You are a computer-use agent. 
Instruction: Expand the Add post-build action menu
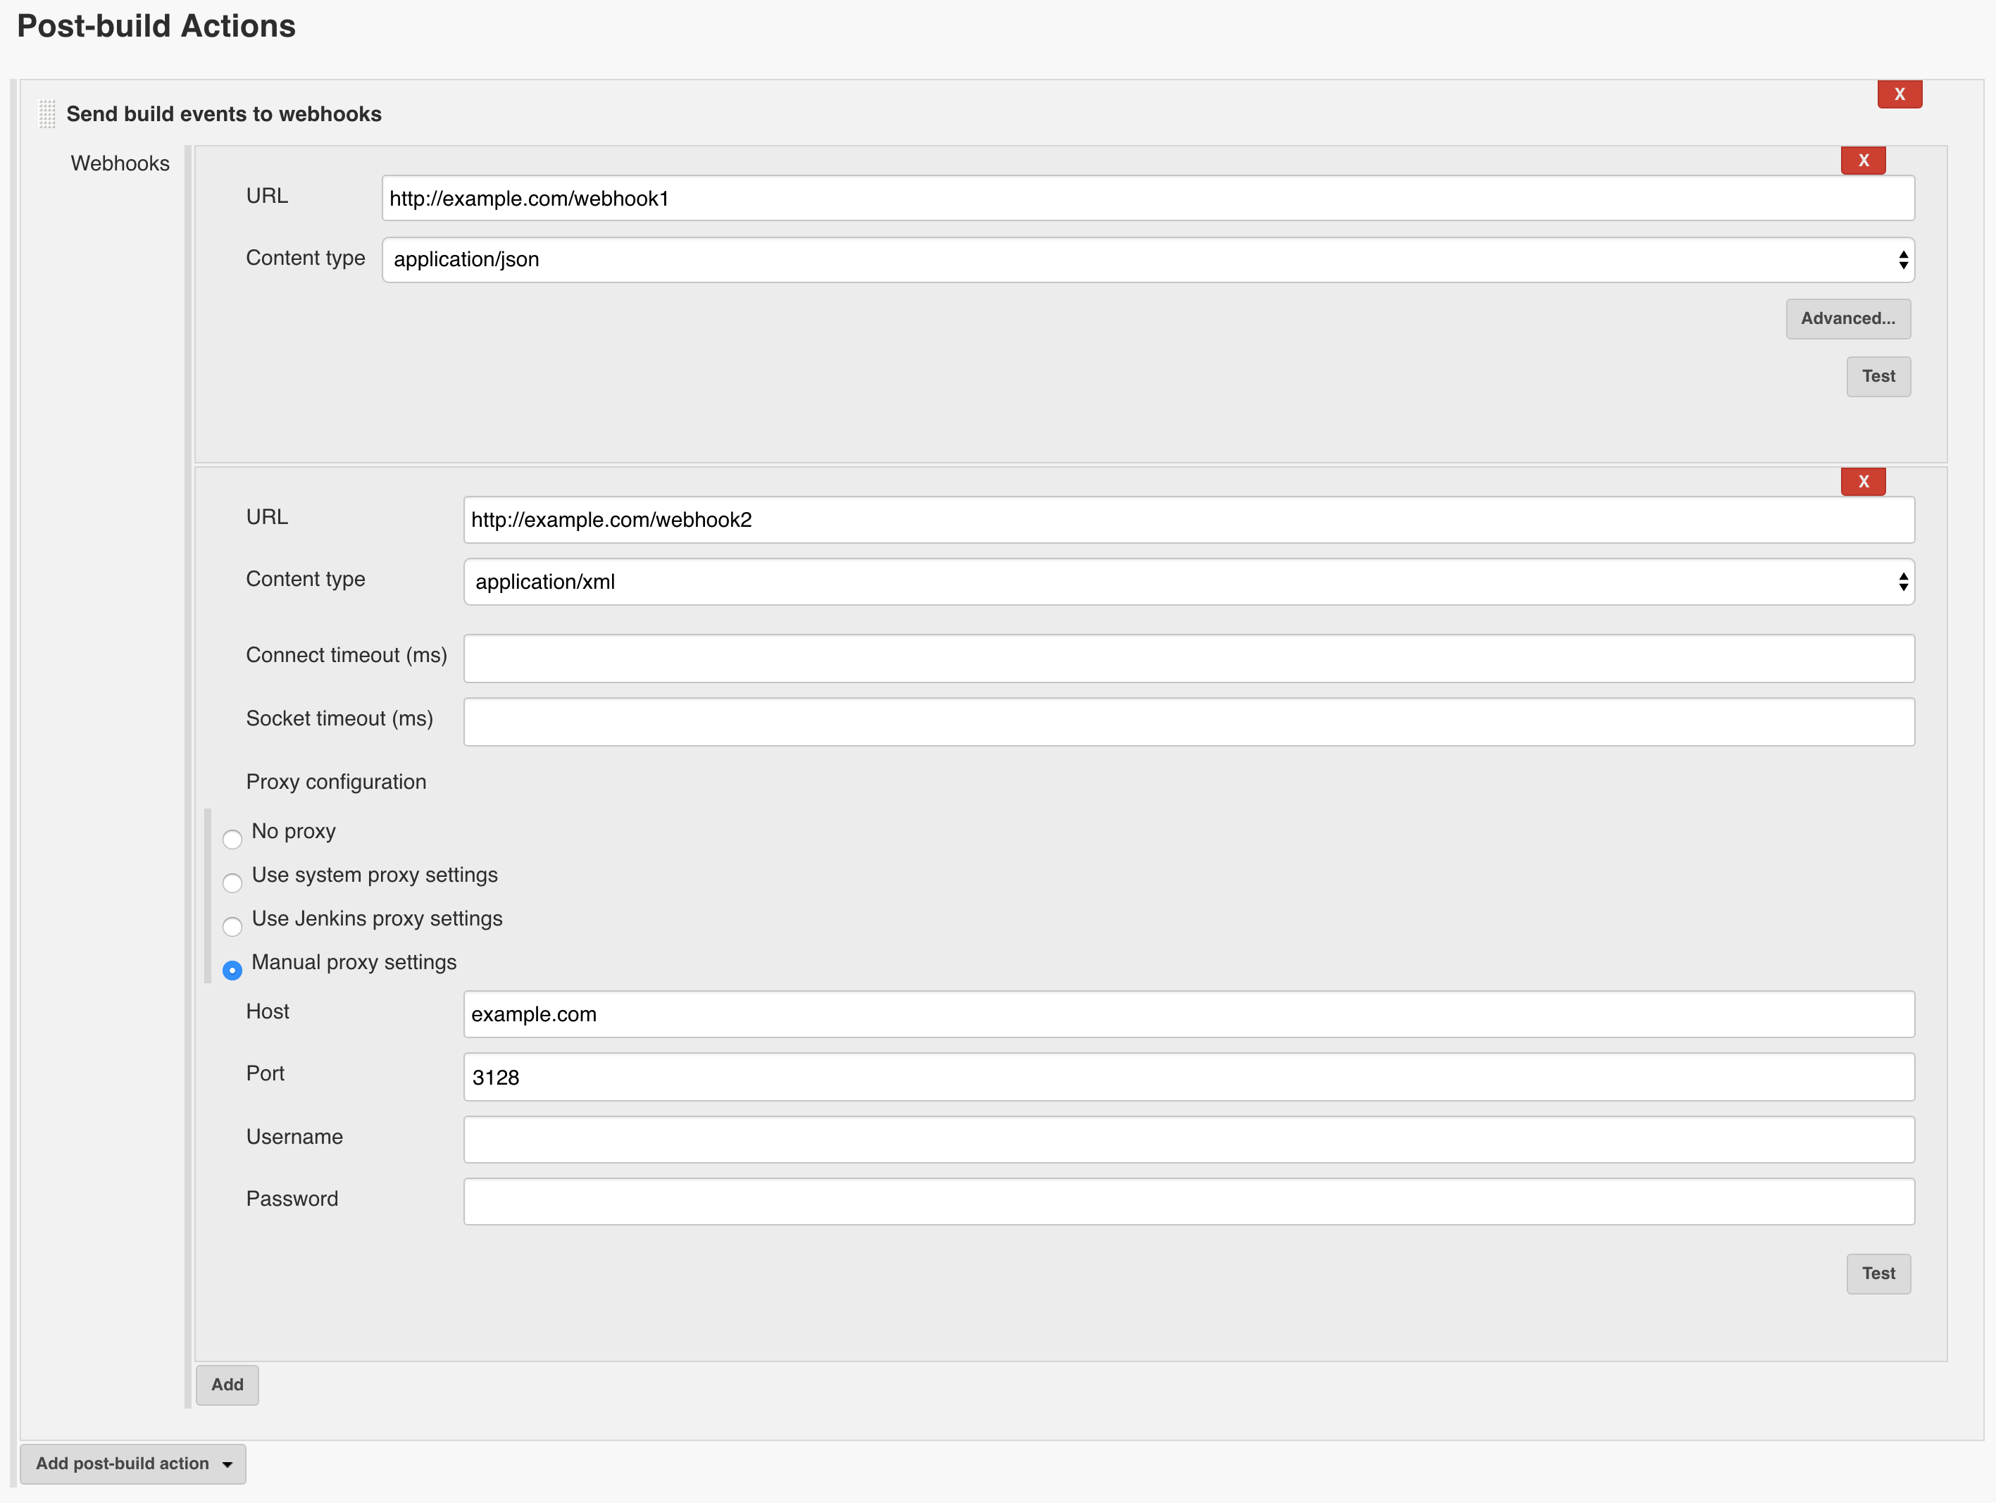point(132,1464)
